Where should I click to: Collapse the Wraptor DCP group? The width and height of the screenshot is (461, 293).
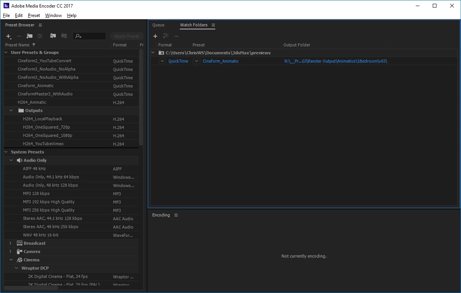(x=17, y=268)
